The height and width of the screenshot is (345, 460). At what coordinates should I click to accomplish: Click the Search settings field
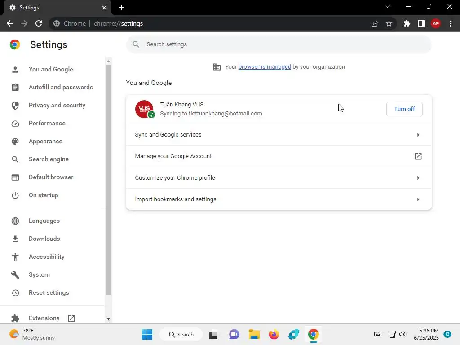(279, 44)
